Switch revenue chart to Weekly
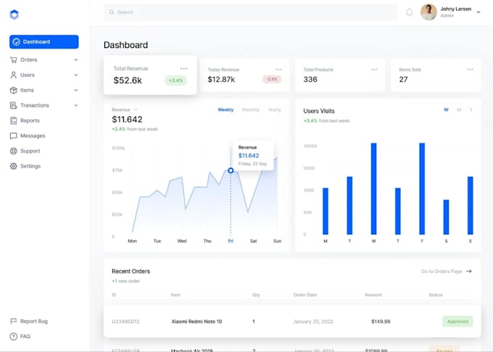 tap(225, 110)
